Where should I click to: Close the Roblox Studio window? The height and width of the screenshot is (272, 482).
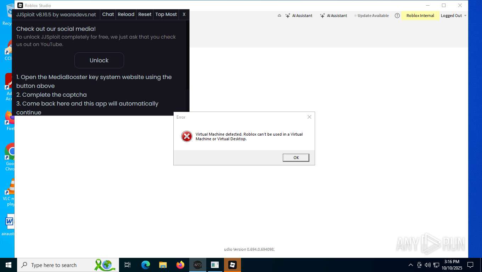click(x=460, y=5)
